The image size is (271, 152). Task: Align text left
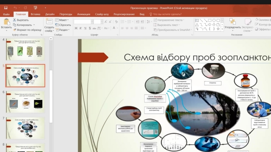pos(122,28)
